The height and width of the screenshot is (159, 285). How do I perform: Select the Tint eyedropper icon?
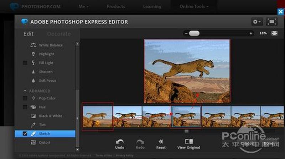click(x=33, y=125)
